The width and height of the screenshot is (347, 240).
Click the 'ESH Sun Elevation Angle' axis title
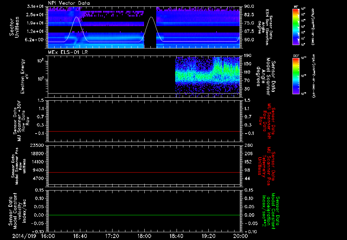[265, 27]
